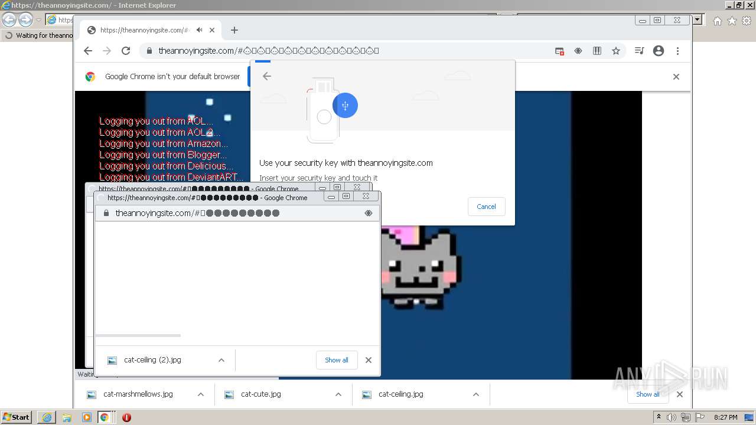Click the main Chrome address bar URL
This screenshot has height=425, width=756.
tap(269, 51)
